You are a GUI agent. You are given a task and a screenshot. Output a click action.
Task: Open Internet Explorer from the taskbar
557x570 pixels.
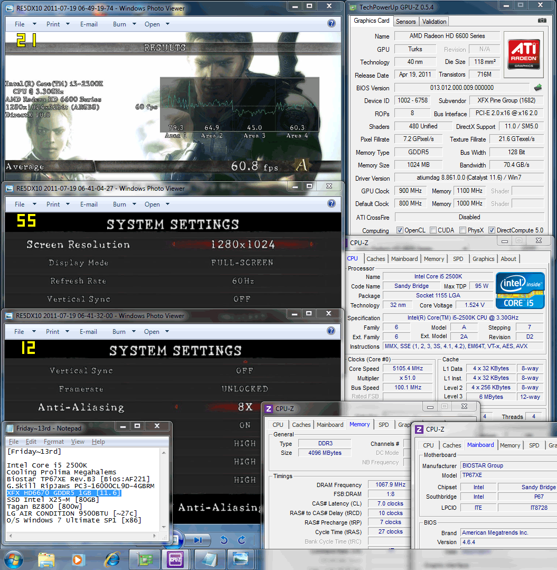[112, 560]
